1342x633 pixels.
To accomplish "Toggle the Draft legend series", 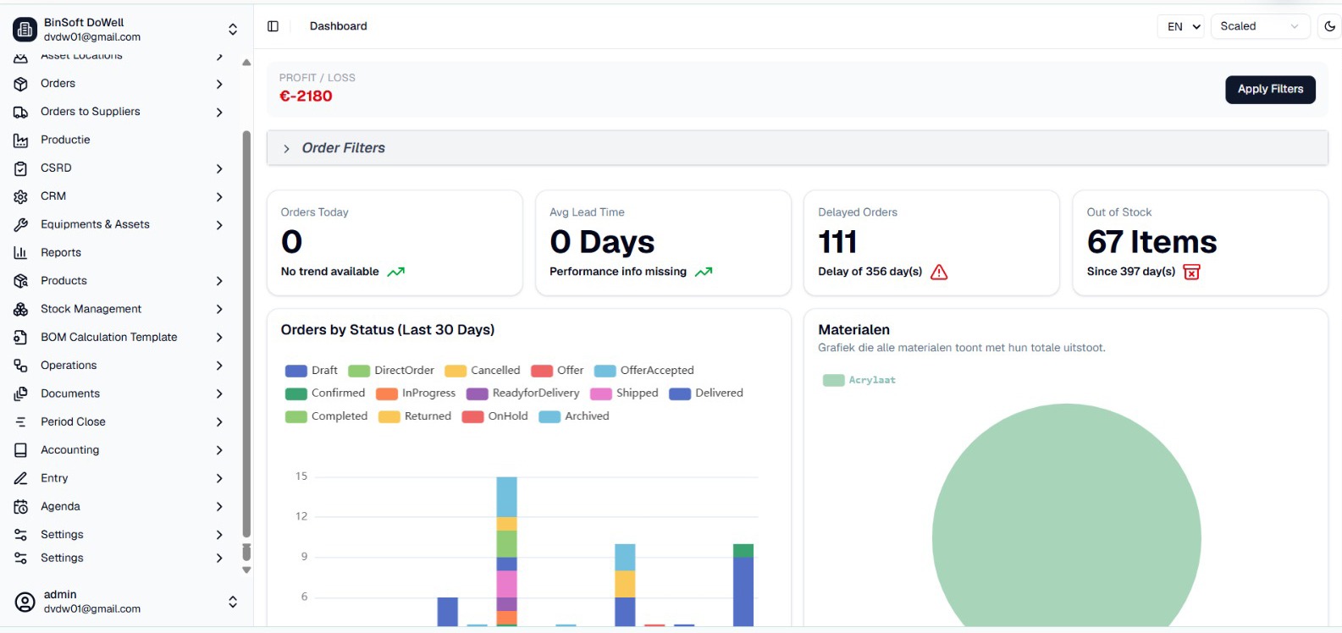I will point(312,371).
